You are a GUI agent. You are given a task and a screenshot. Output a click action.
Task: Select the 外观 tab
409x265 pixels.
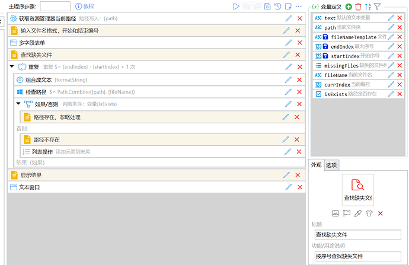point(316,165)
